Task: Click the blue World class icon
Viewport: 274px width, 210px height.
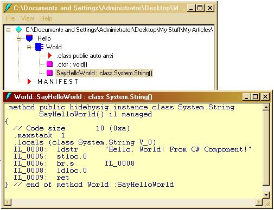Action: pos(39,47)
